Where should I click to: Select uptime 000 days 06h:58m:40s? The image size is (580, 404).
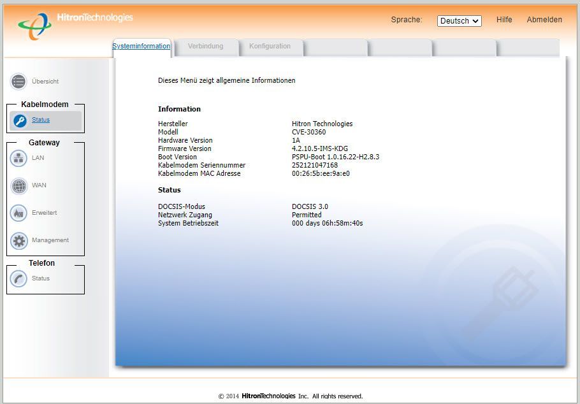[x=328, y=224]
